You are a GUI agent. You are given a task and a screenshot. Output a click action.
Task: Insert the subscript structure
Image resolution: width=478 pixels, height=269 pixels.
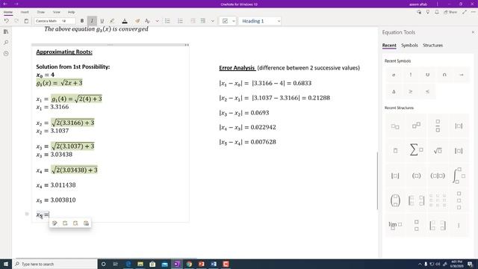(395, 126)
